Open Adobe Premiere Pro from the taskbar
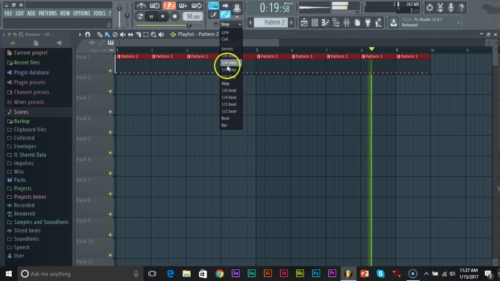 click(332, 274)
